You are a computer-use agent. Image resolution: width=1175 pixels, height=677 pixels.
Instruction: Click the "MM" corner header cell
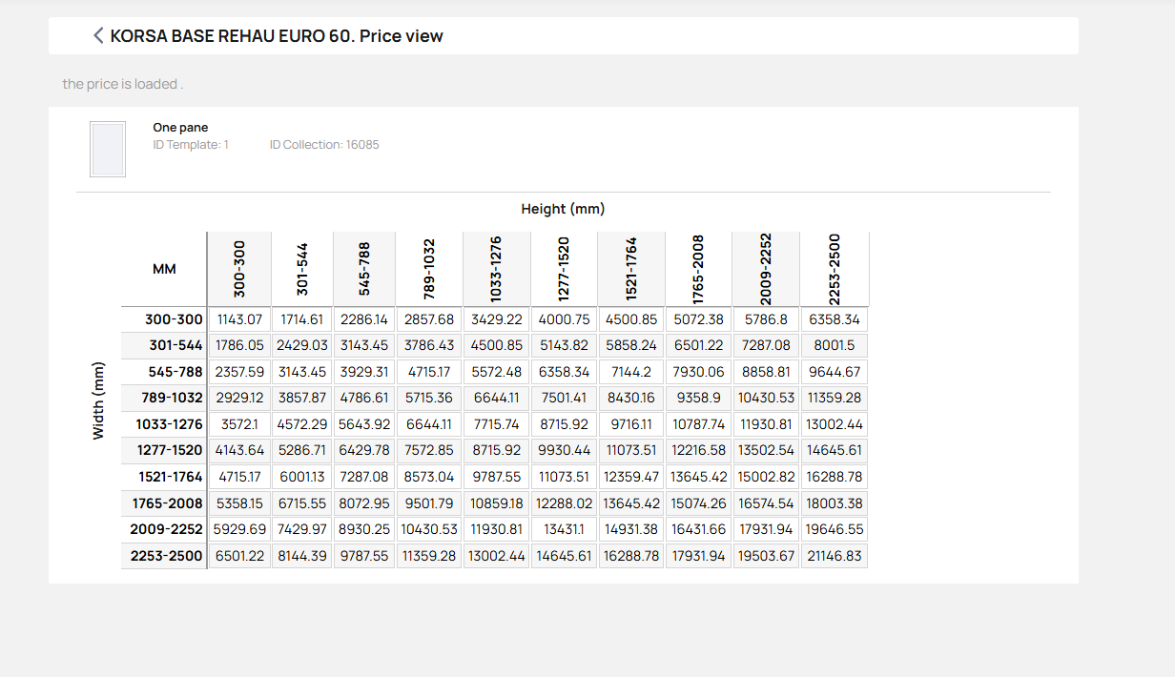[164, 270]
